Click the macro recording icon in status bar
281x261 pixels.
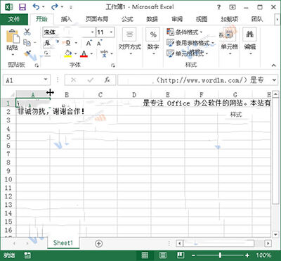pyautogui.click(x=27, y=255)
